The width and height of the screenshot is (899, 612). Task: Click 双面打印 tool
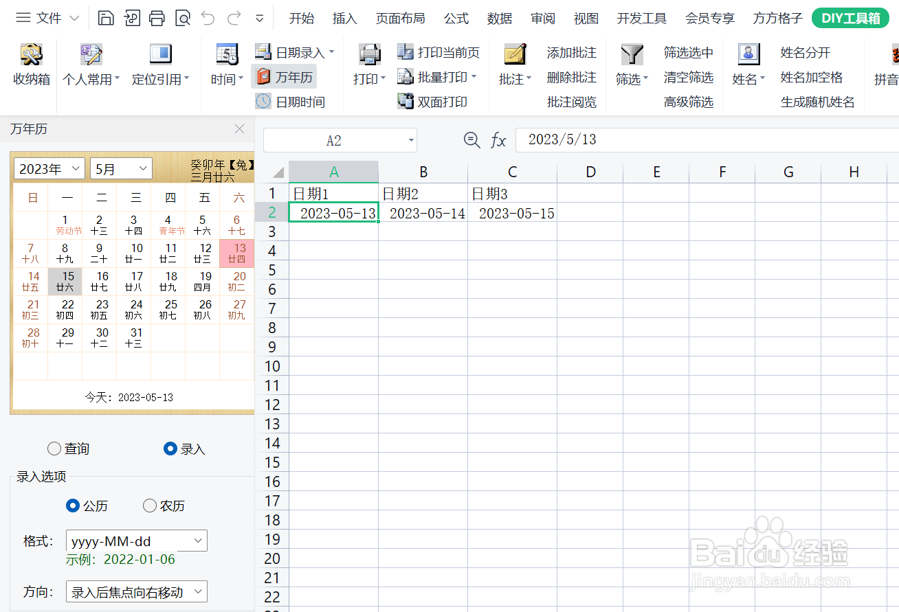(433, 102)
